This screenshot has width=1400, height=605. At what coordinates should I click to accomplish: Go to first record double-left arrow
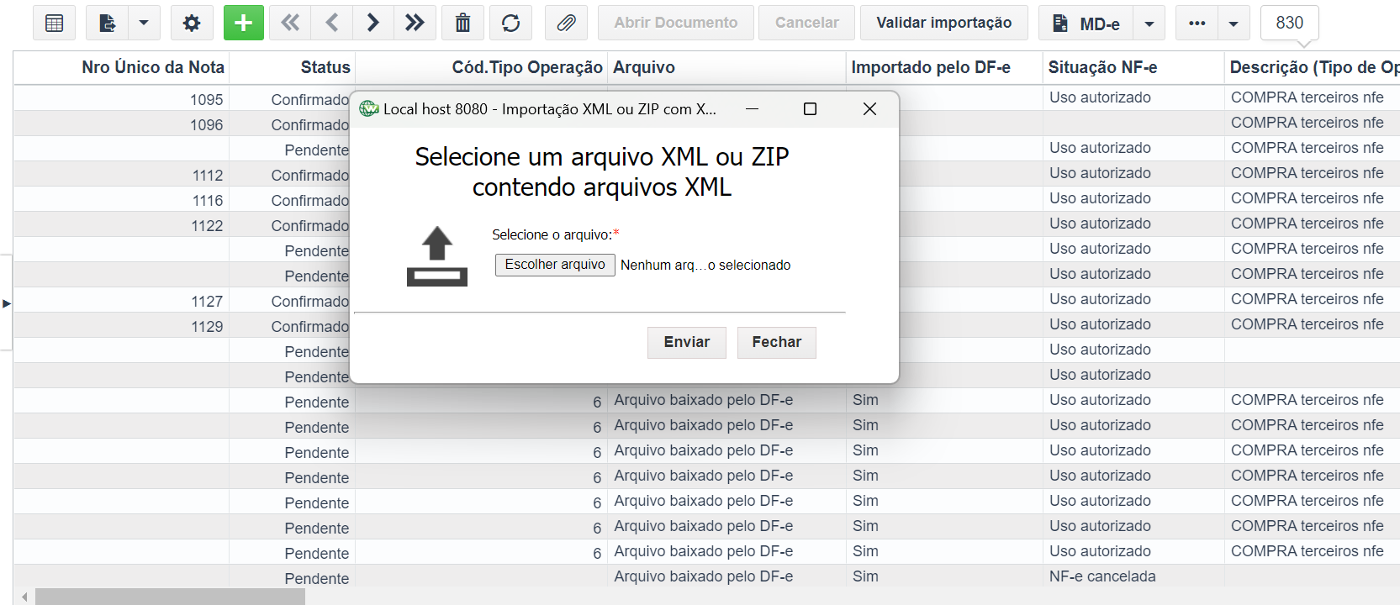pos(291,23)
